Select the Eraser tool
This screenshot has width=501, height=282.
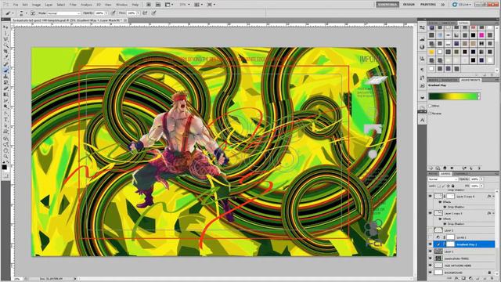pyautogui.click(x=5, y=89)
